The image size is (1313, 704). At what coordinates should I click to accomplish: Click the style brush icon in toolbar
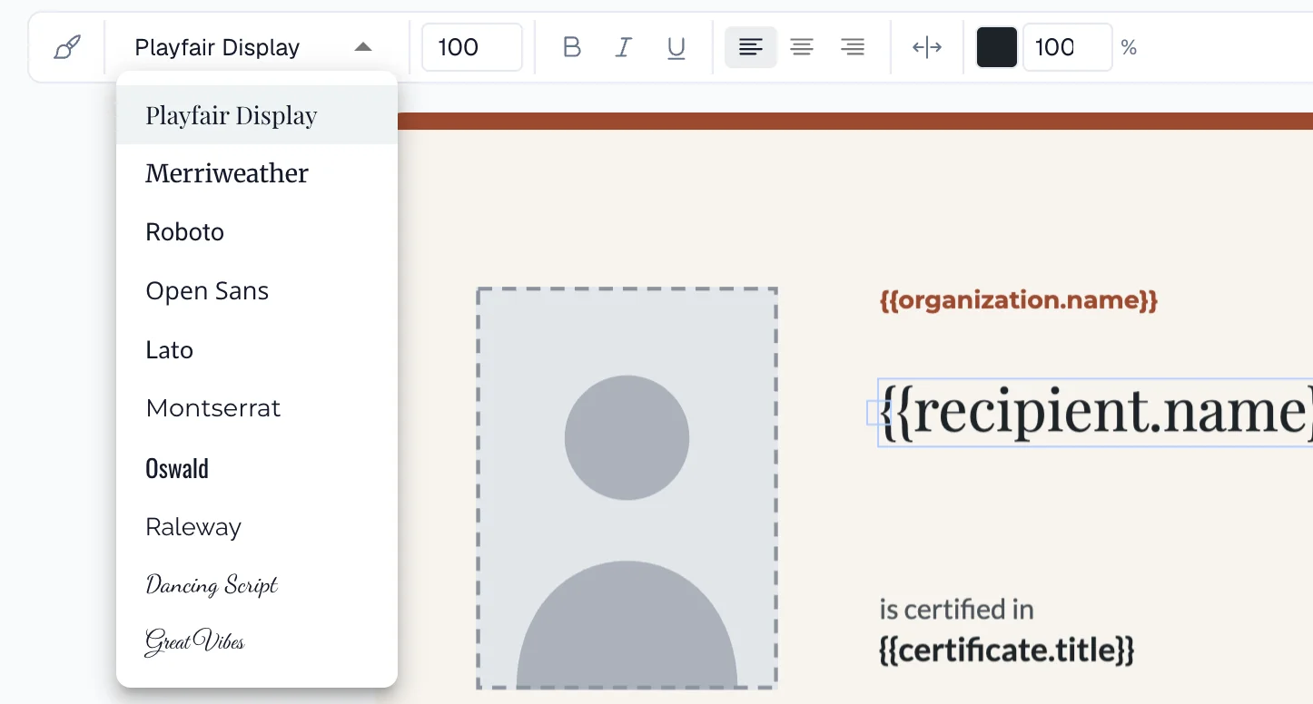pos(67,47)
